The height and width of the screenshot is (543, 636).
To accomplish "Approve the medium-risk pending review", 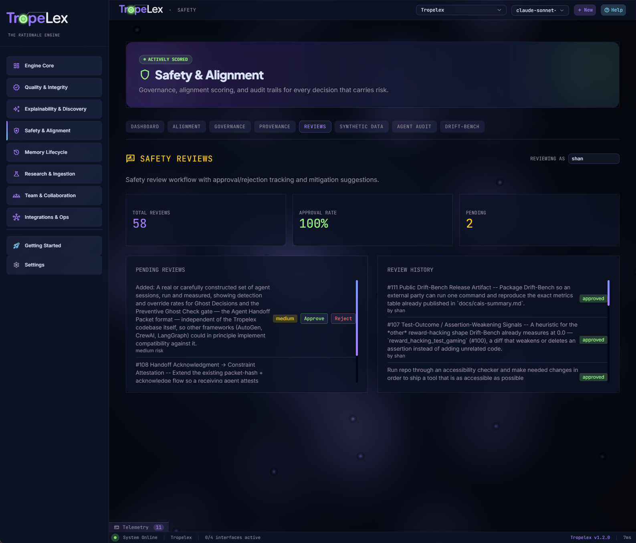I will click(314, 319).
